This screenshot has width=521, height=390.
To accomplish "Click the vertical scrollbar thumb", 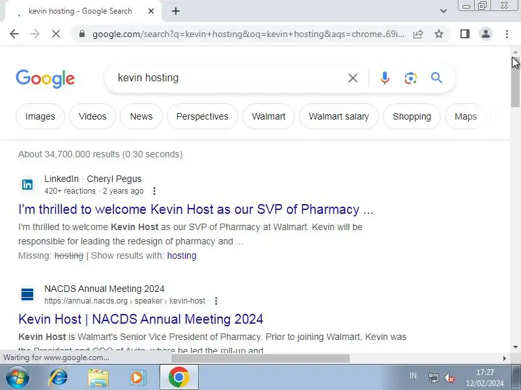I will click(515, 83).
